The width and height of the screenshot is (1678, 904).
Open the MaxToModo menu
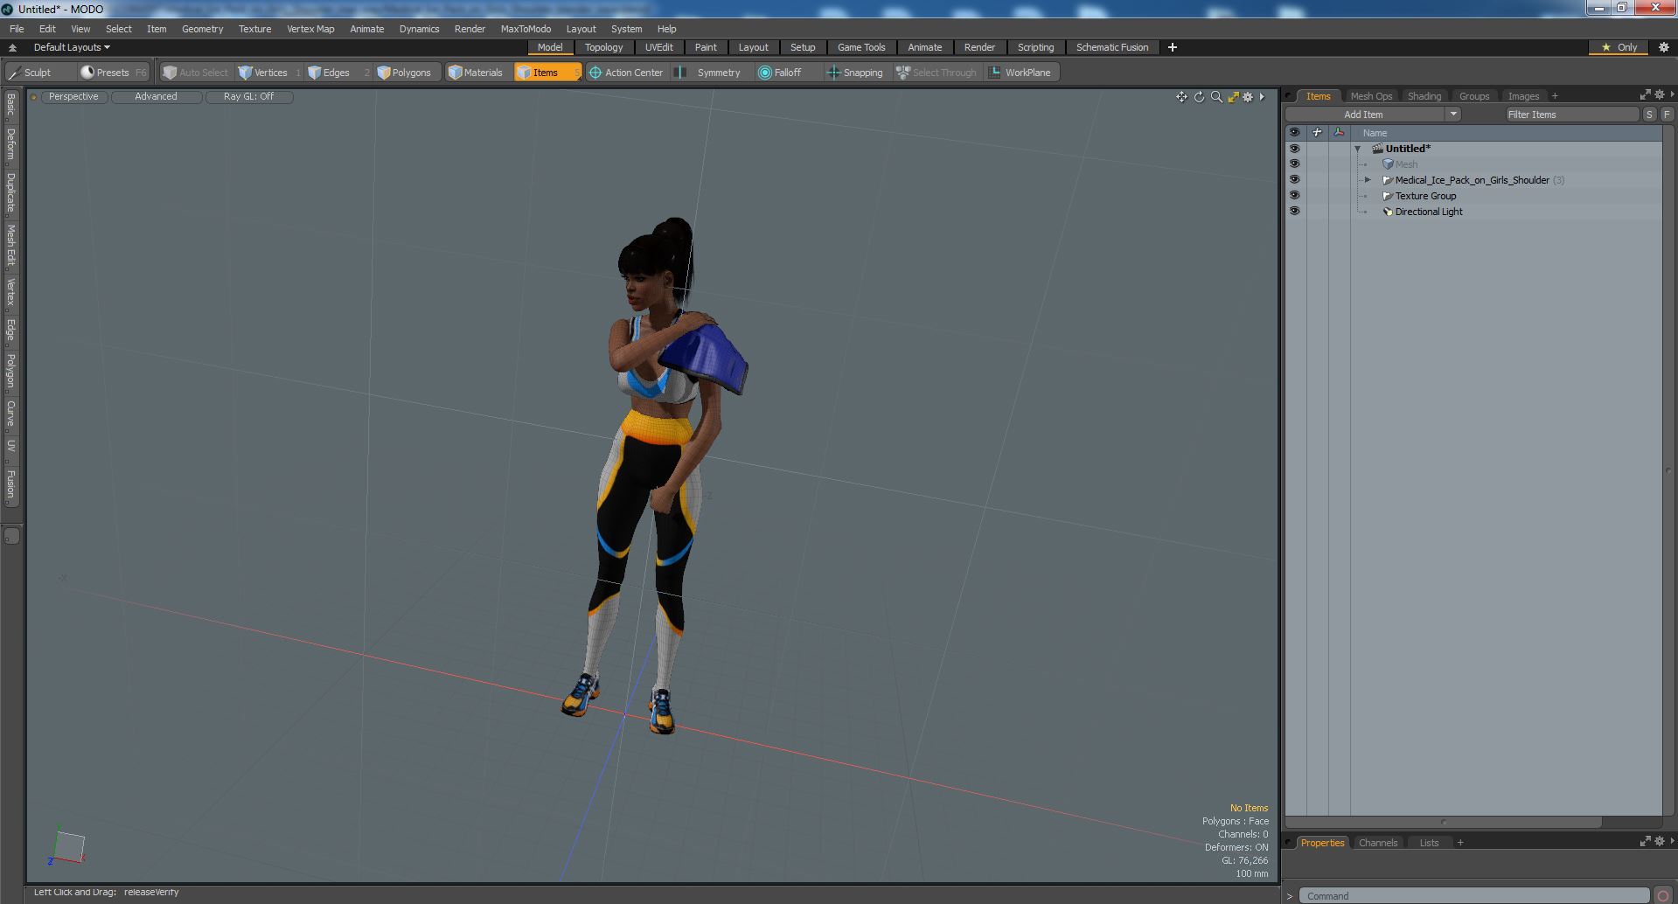[x=526, y=29]
